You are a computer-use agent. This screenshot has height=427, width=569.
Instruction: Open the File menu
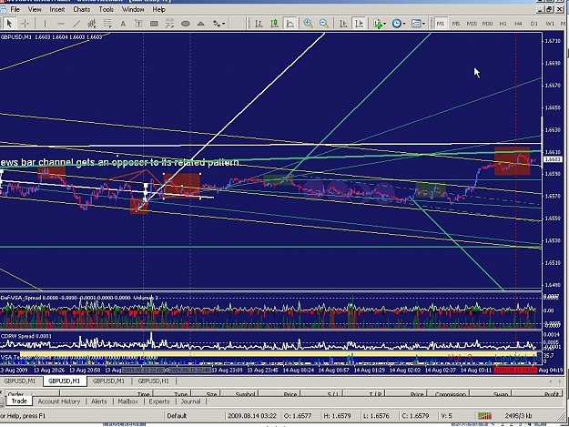(x=15, y=9)
